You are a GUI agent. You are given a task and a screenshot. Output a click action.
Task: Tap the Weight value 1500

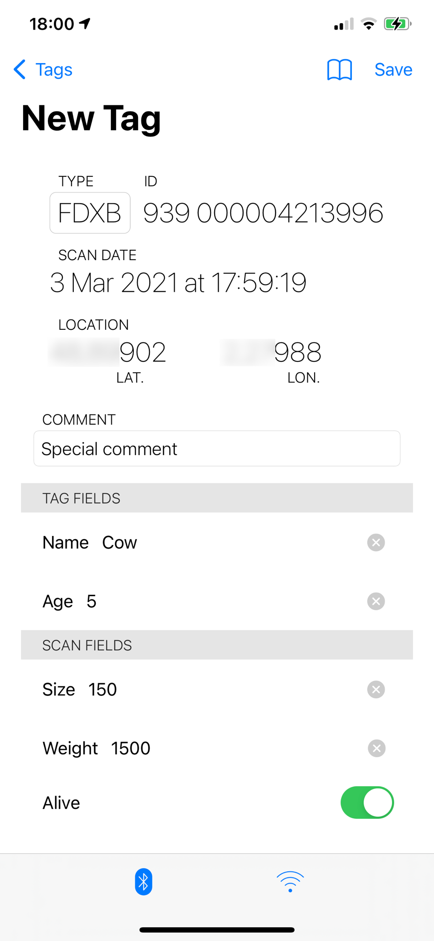tap(131, 749)
